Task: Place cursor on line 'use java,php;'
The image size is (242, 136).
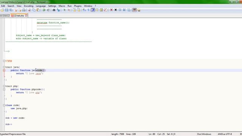Action: tap(19, 108)
